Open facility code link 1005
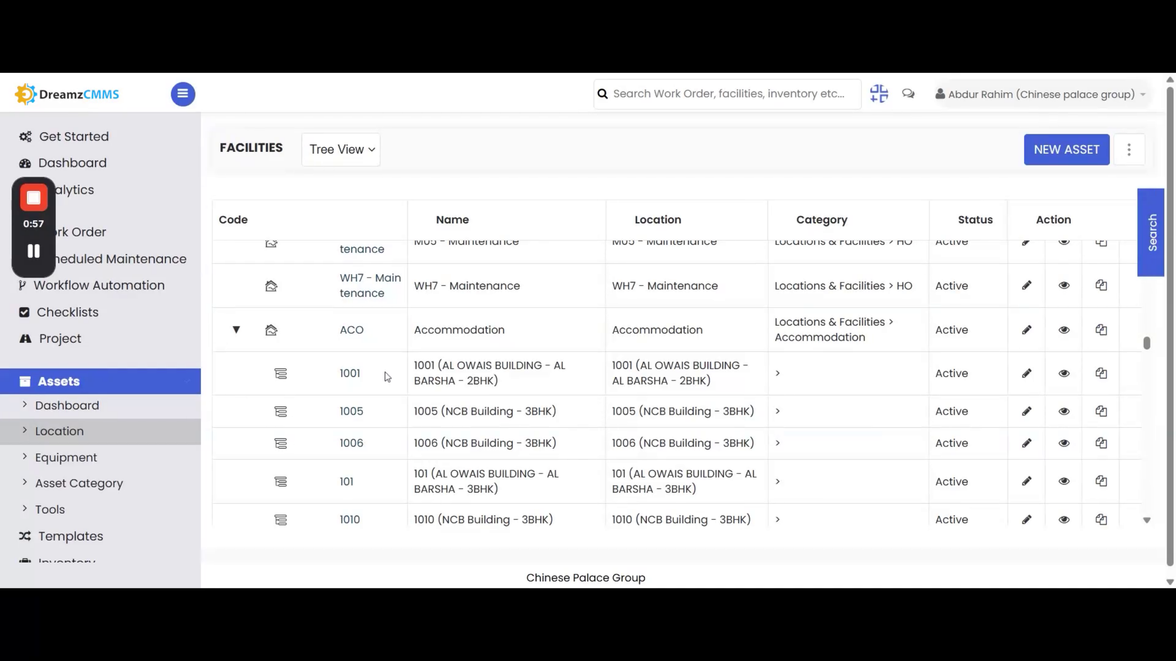This screenshot has height=661, width=1176. (x=351, y=411)
